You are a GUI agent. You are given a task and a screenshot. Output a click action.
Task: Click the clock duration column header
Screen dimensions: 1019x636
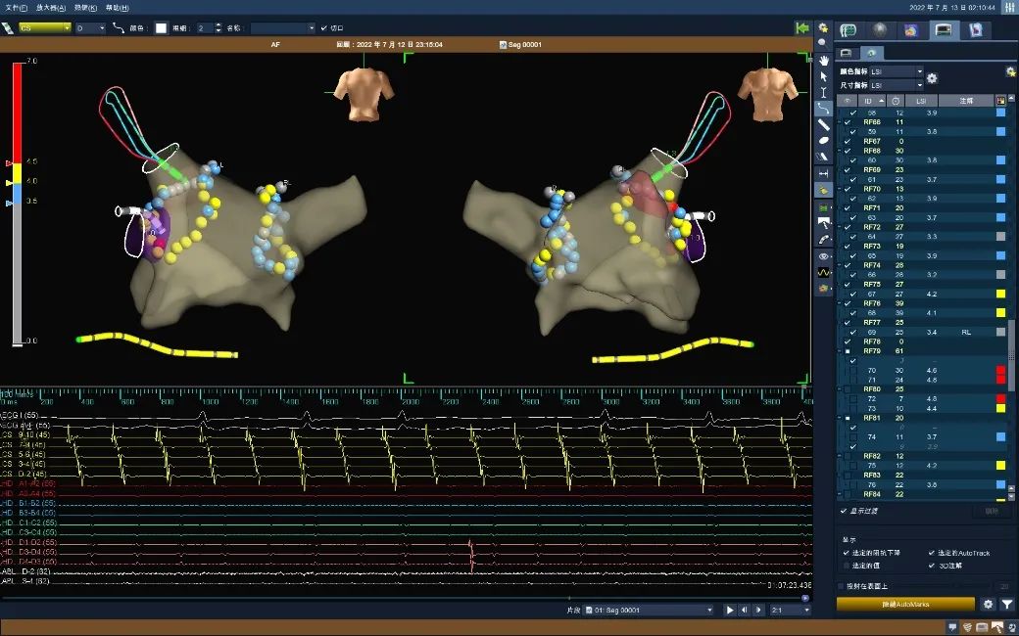point(896,101)
